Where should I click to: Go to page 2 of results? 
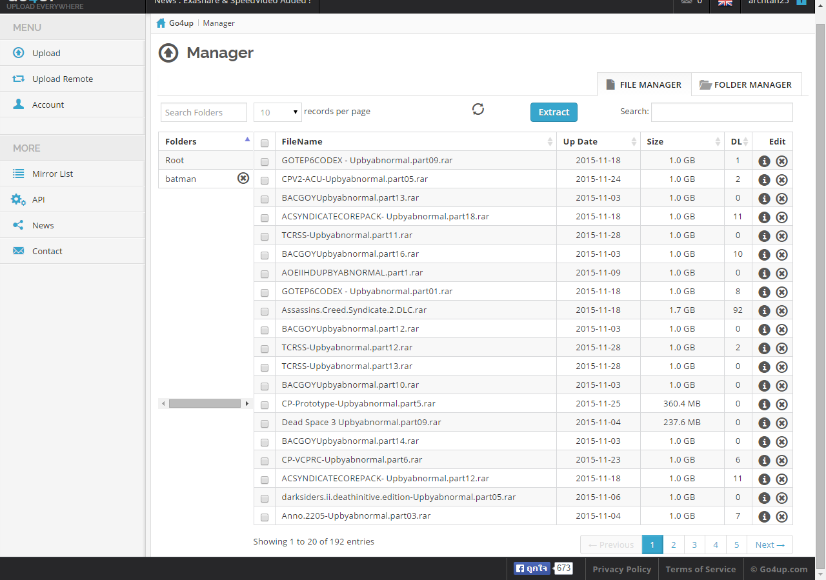[x=673, y=545]
